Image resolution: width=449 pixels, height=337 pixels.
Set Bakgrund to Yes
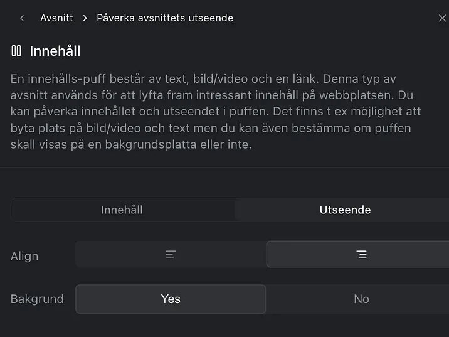pyautogui.click(x=171, y=299)
